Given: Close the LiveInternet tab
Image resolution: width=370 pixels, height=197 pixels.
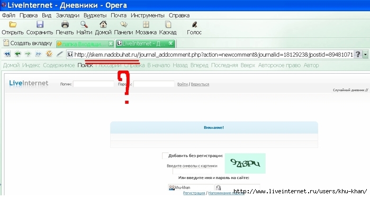Looking at the screenshot, I should pos(171,43).
